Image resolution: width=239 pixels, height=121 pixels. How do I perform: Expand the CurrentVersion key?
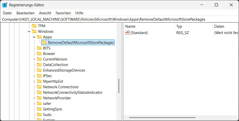tap(34, 59)
